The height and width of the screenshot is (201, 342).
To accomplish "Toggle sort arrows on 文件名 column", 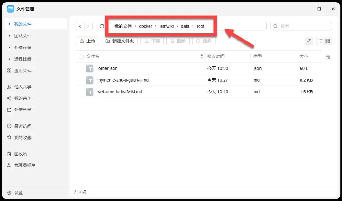I will 202,56.
